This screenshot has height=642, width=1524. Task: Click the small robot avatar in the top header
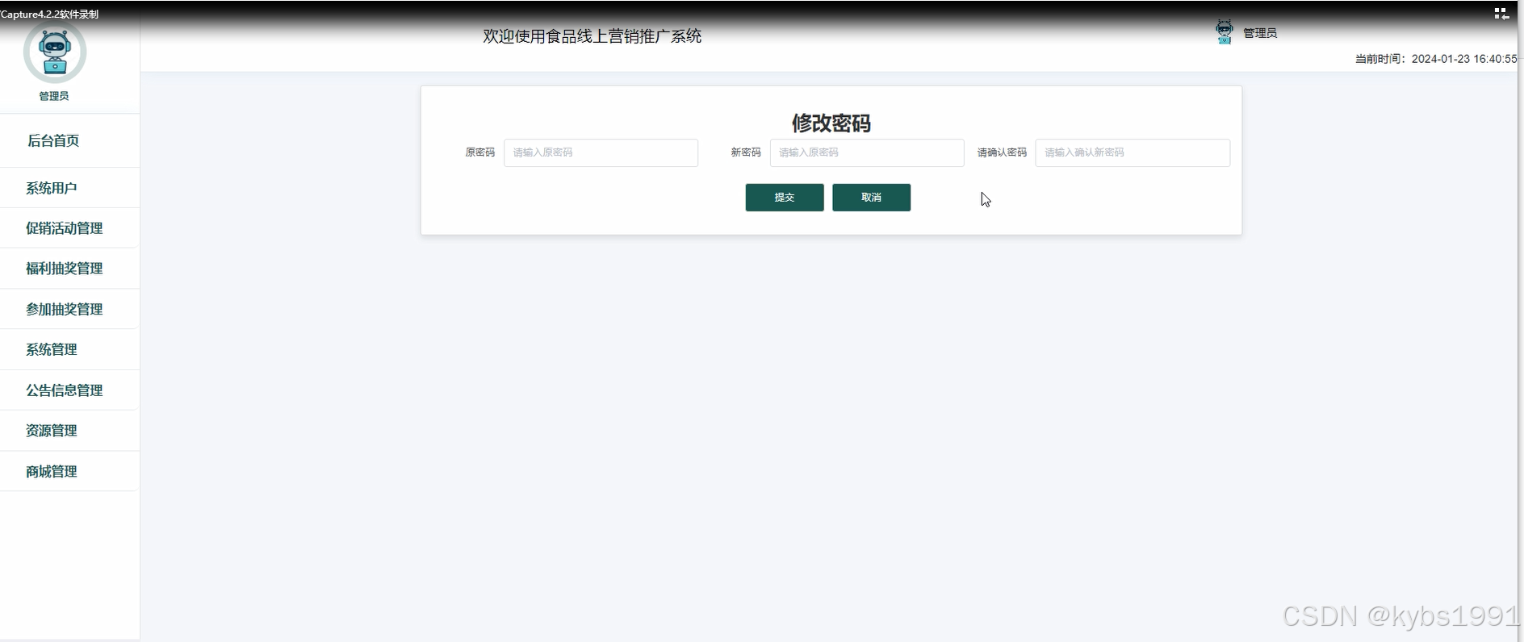pos(1225,32)
